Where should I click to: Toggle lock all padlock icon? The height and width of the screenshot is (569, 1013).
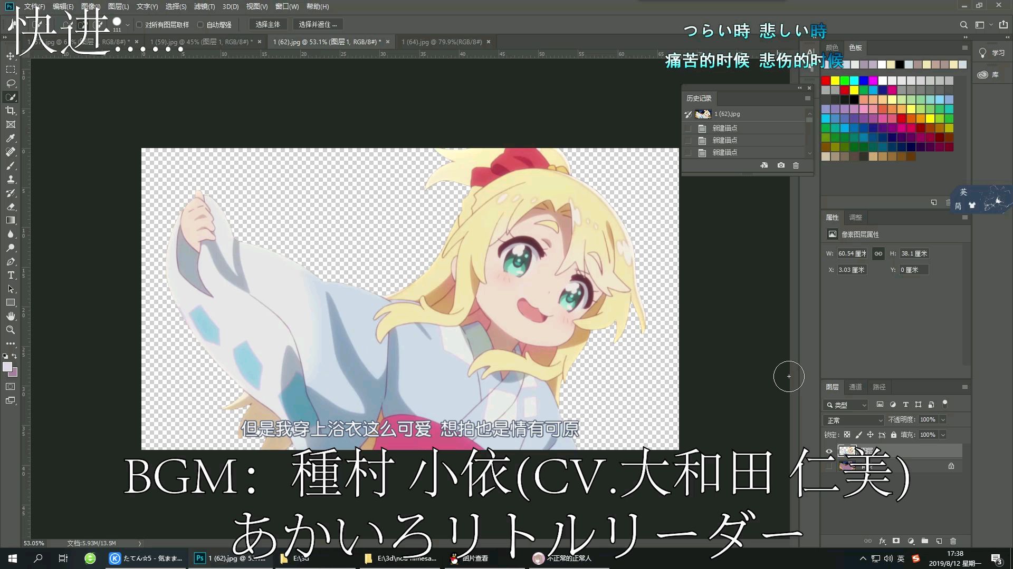(893, 435)
